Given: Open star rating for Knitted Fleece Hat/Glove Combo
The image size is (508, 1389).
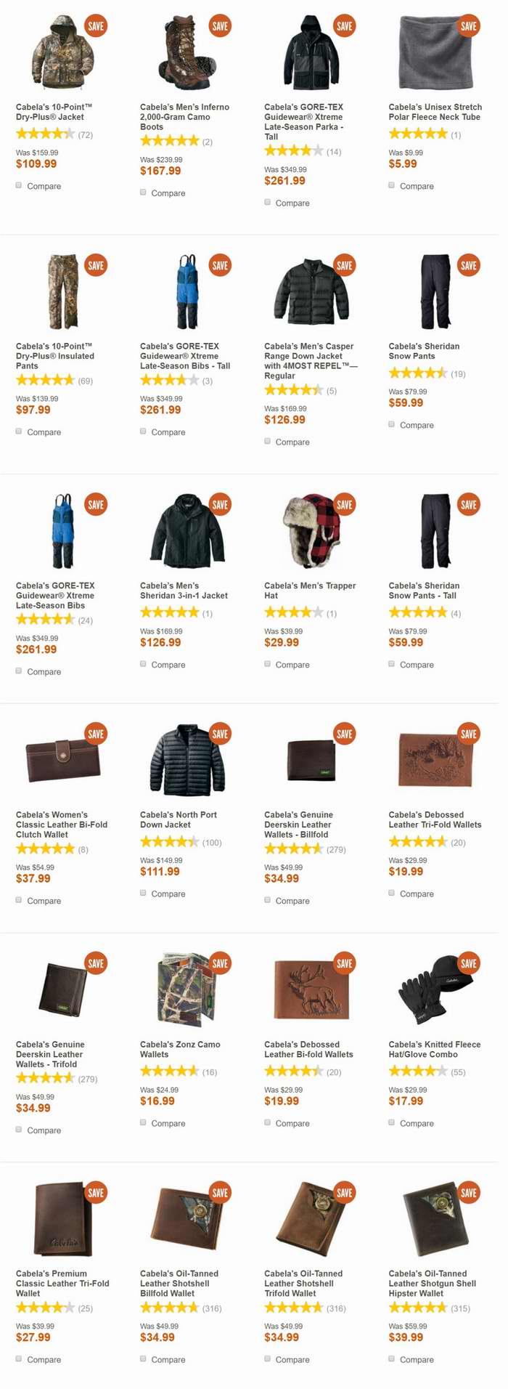Looking at the screenshot, I should coord(417,1072).
